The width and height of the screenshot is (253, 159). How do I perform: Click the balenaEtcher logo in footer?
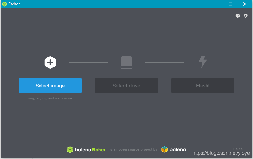[x=86, y=150]
